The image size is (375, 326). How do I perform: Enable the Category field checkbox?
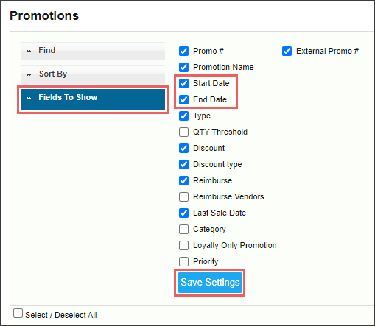point(183,230)
